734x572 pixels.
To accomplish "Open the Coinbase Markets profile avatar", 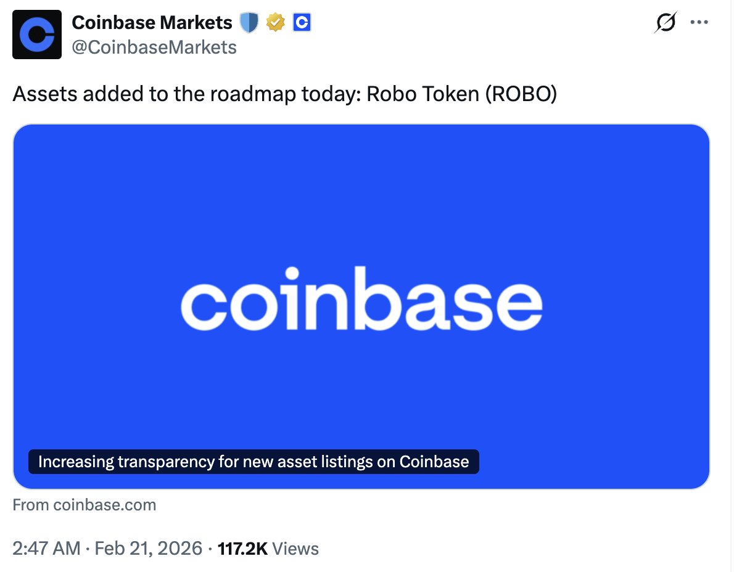I will point(37,35).
